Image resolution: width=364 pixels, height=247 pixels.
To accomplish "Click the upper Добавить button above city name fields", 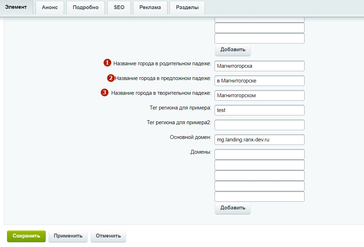I will click(x=232, y=49).
